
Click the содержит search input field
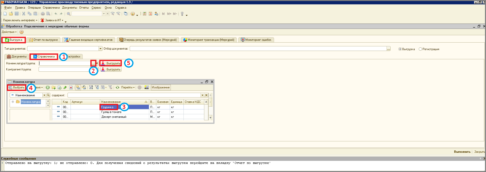[134, 95]
